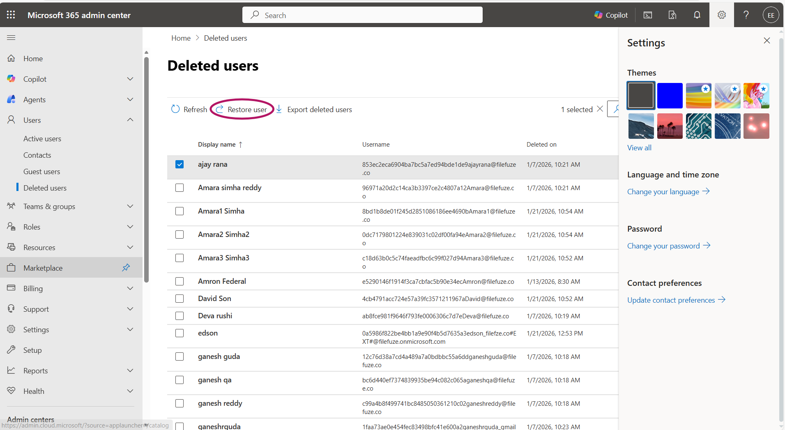Collapse the Users section

tap(130, 120)
